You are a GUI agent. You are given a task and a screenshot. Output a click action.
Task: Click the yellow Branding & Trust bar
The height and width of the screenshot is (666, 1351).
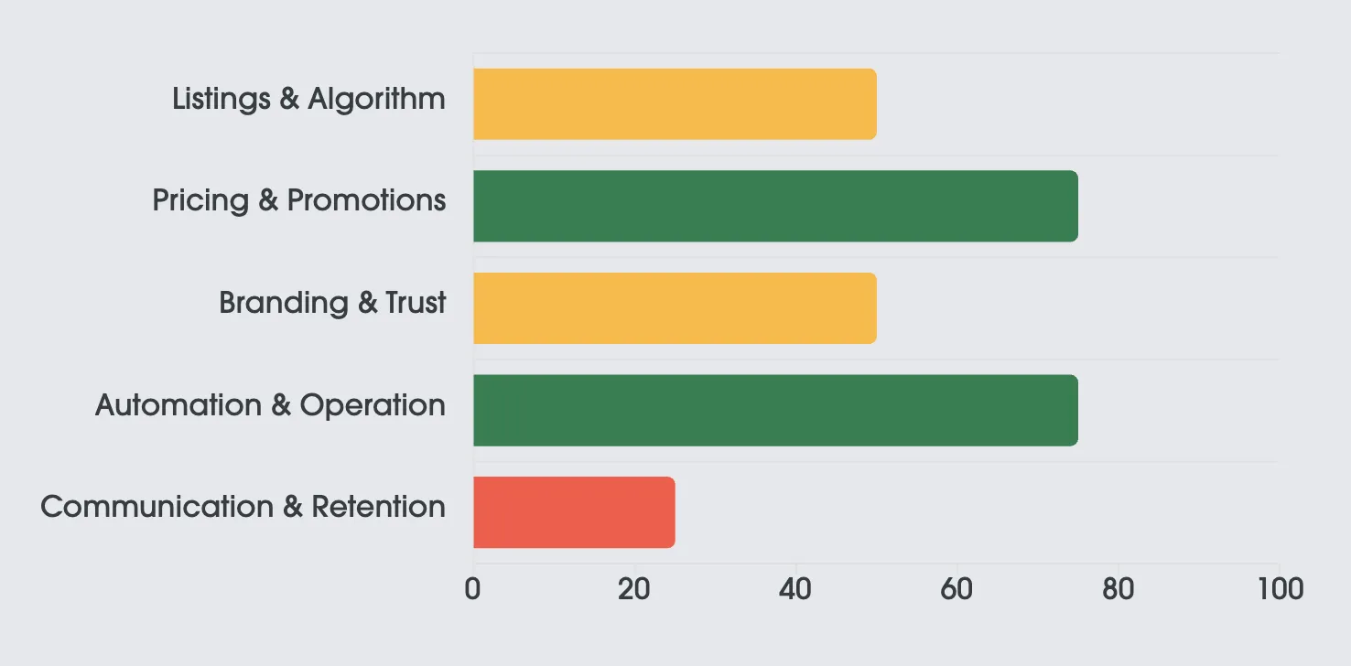tap(675, 308)
